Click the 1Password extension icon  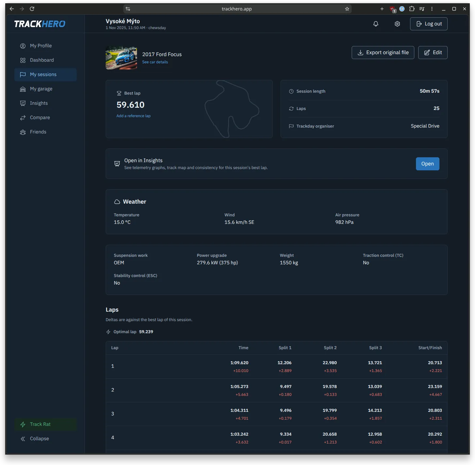(402, 9)
